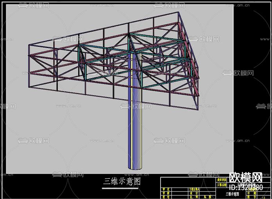272x199 pixels.
Task: Click the "审核" cell in the title block
Action: point(166,193)
